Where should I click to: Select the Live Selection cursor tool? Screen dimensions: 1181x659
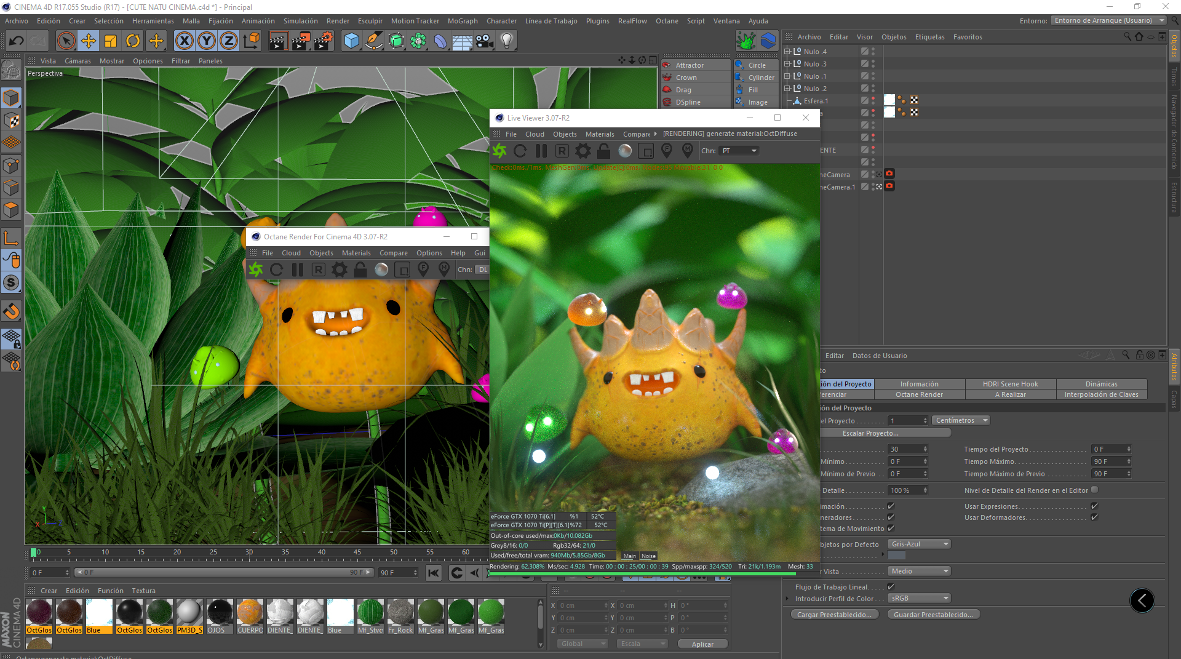click(x=66, y=41)
